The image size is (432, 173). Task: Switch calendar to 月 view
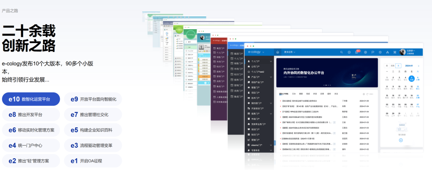point(398,66)
